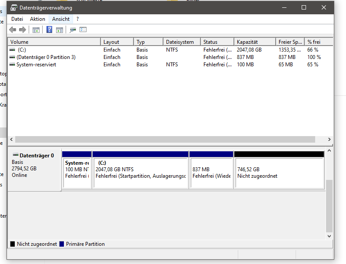Click the rescan/connect drive toolbar icon
This screenshot has width=346, height=264.
(73, 30)
